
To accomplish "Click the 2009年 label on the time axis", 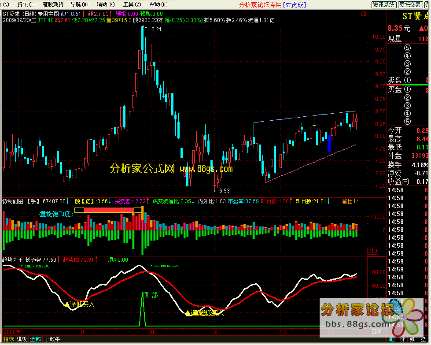I will coord(12,332).
